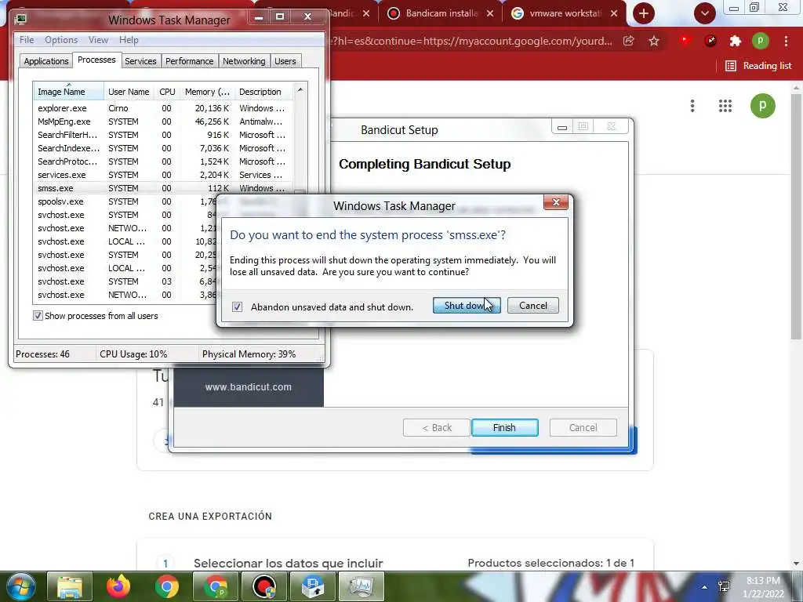Sort processes by Image Name column
Viewport: 803px width, 602px height.
[69, 92]
